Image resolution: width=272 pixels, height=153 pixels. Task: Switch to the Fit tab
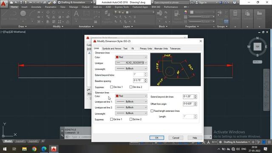[x=133, y=48]
